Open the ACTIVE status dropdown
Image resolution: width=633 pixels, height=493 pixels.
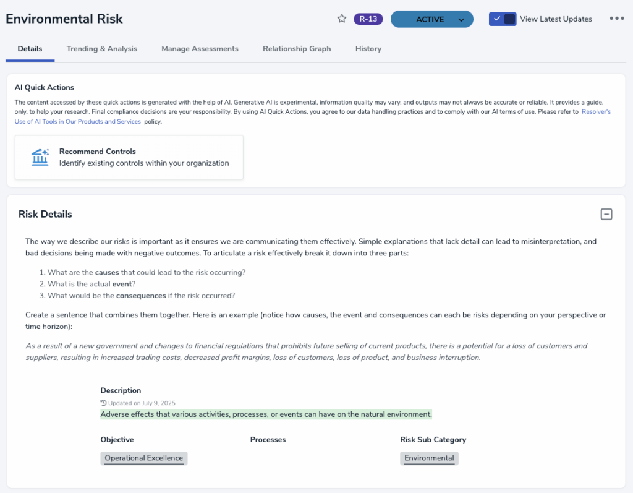point(431,19)
